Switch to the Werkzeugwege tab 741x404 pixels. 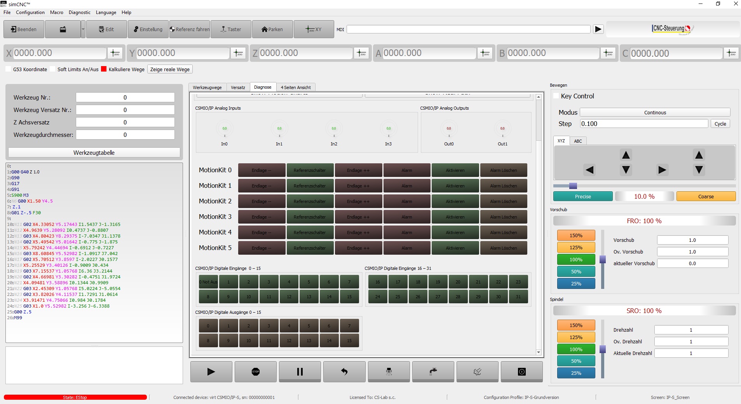(207, 87)
